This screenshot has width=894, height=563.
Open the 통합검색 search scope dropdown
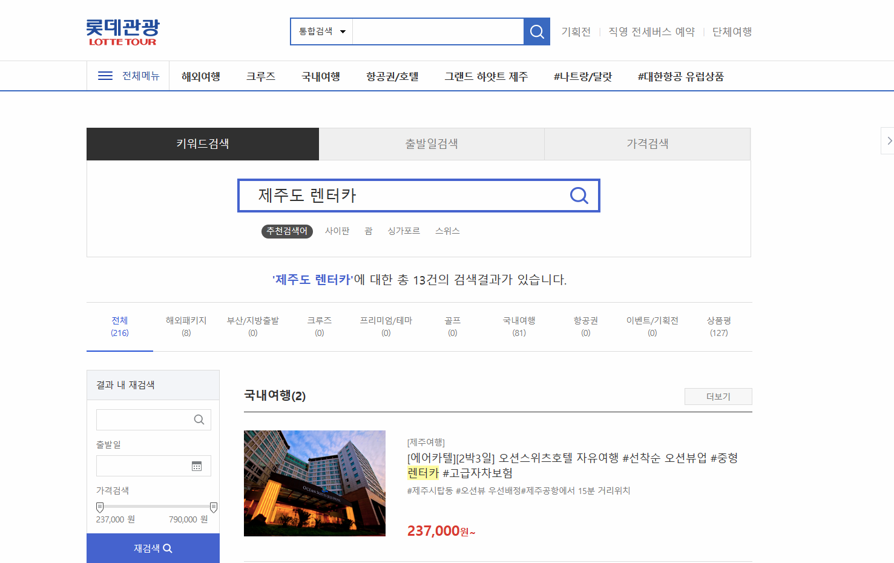click(x=321, y=31)
